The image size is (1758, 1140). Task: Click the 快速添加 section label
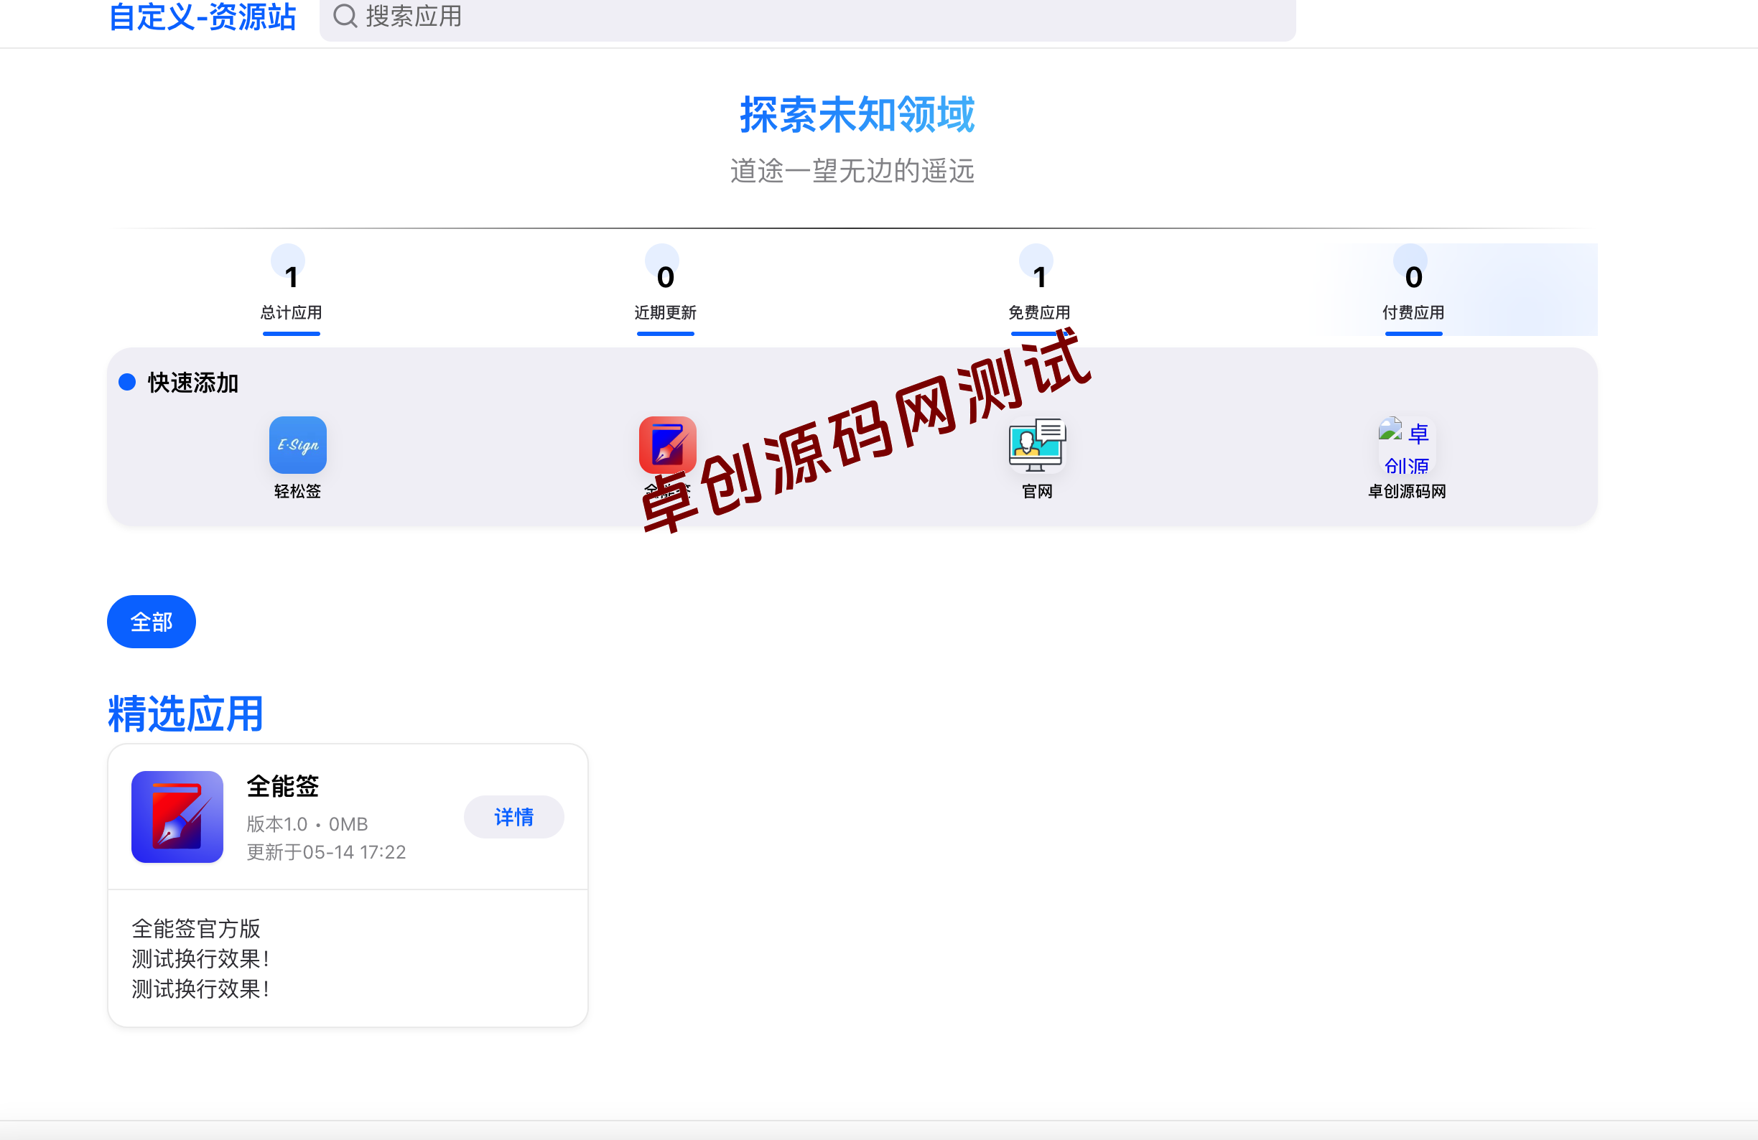pyautogui.click(x=192, y=383)
